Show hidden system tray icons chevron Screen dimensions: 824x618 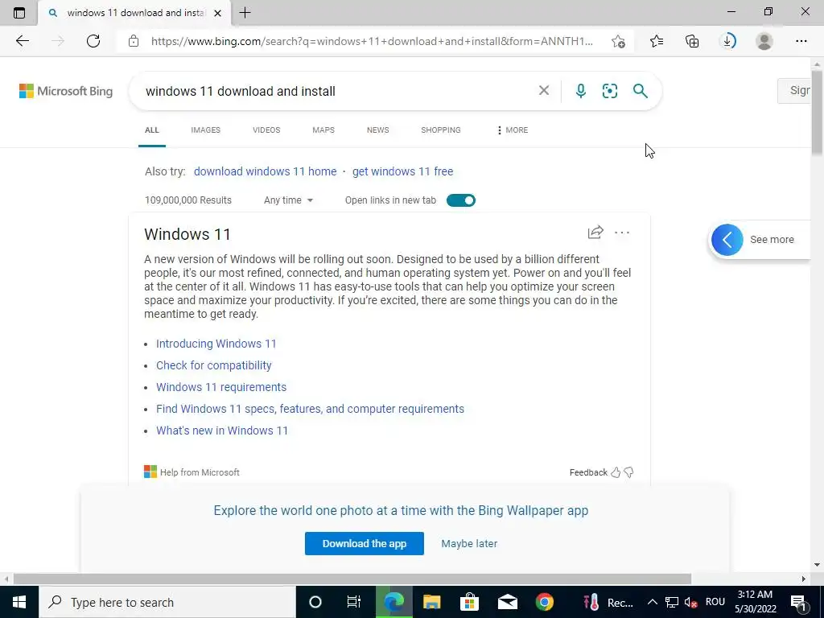[652, 602]
